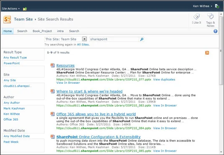
Task: Open the OSP210_077.pptx URL link
Action: [x=104, y=80]
